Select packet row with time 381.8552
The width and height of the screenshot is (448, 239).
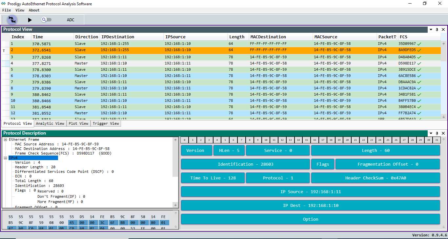(225, 113)
